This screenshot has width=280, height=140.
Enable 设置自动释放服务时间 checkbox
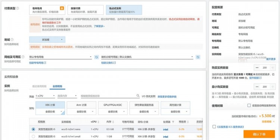pos(249,105)
